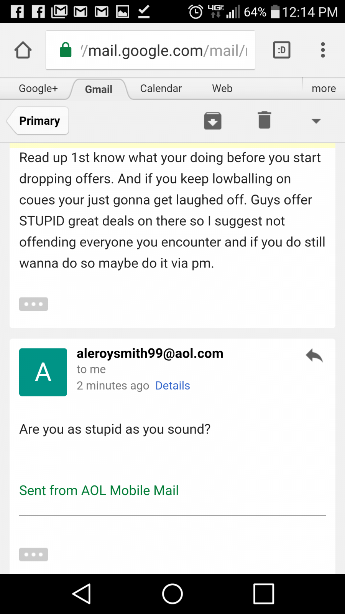Go back to the Primary inbox
The height and width of the screenshot is (614, 345).
point(38,121)
